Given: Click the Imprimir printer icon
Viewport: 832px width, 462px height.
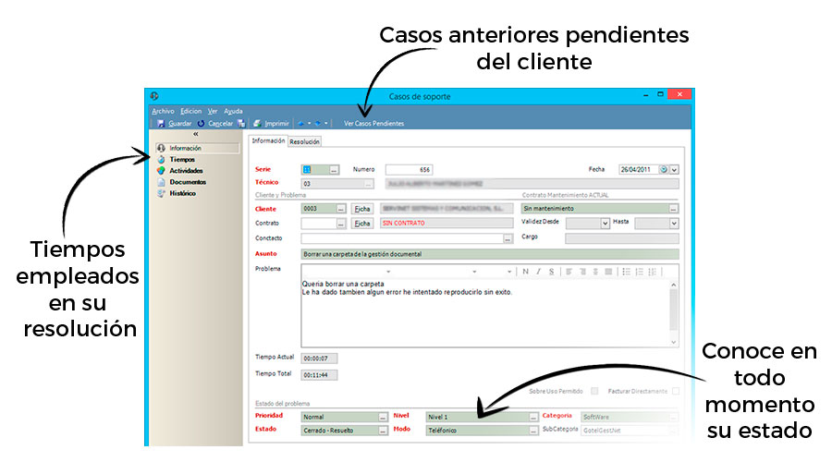Looking at the screenshot, I should pyautogui.click(x=257, y=123).
